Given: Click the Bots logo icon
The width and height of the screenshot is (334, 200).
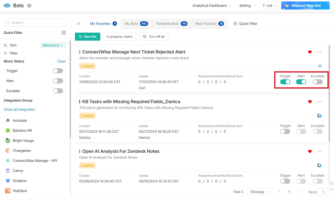Looking at the screenshot, I should click(7, 6).
